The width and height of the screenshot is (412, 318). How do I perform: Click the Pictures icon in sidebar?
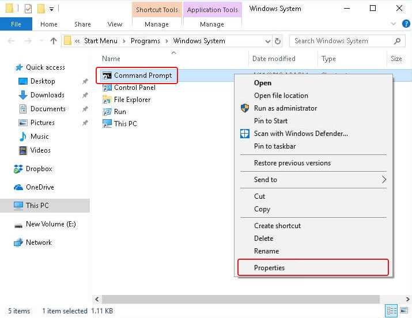(x=23, y=123)
